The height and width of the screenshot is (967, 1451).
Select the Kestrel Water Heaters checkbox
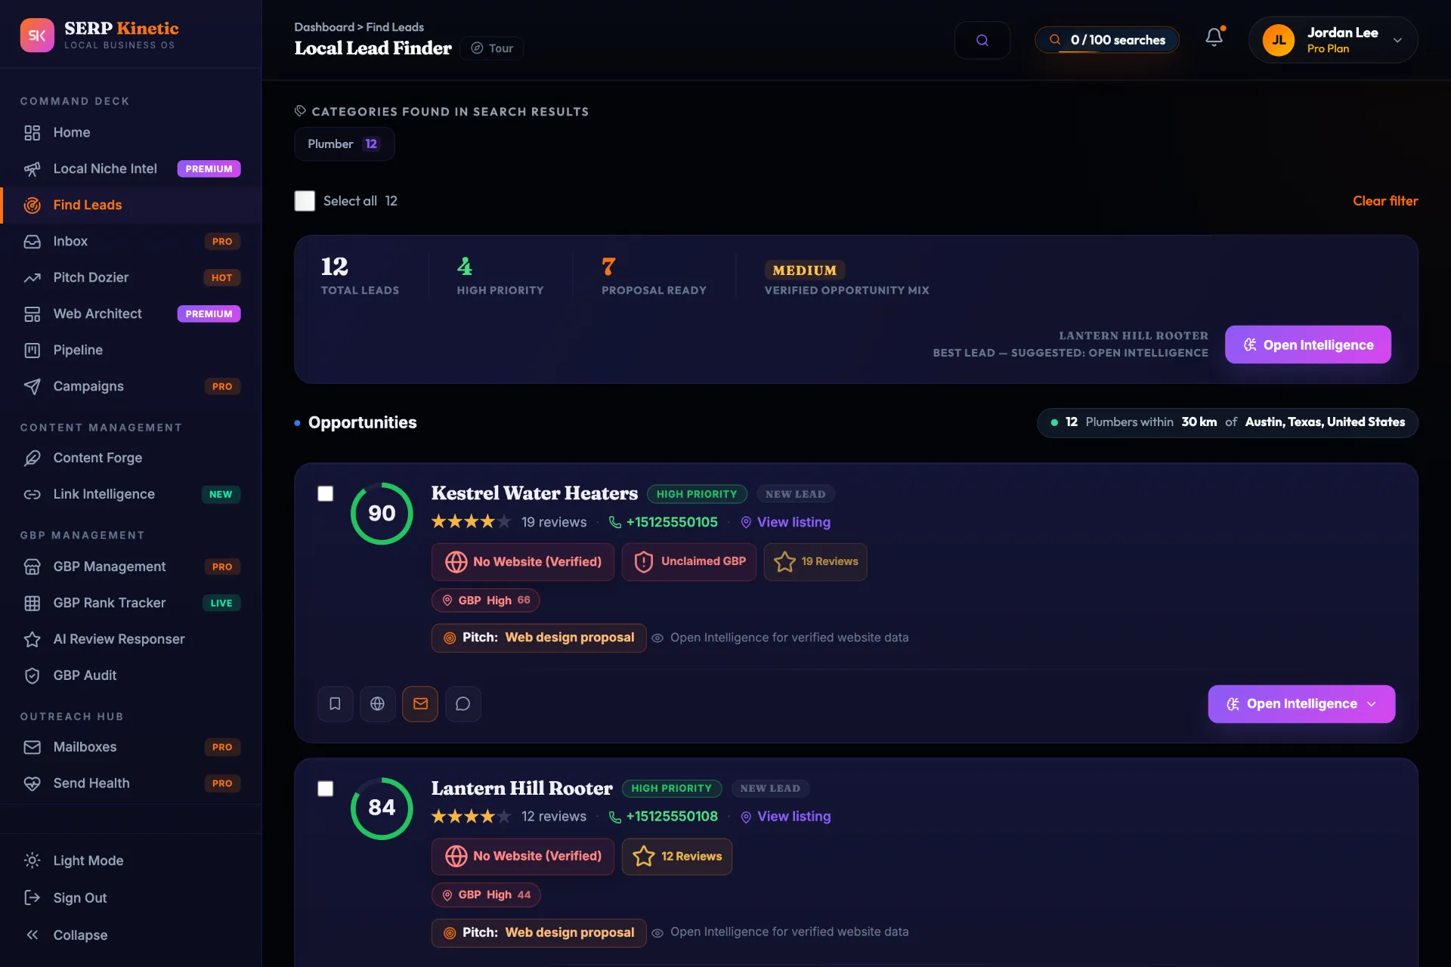[325, 493]
